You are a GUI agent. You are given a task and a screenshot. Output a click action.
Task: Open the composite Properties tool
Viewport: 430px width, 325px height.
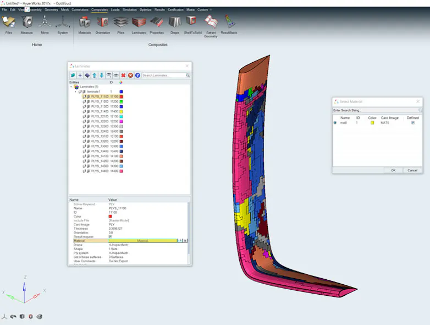pos(157,22)
